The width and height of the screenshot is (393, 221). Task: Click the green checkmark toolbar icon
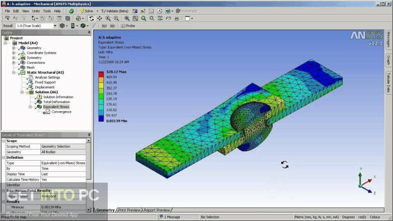click(72, 11)
